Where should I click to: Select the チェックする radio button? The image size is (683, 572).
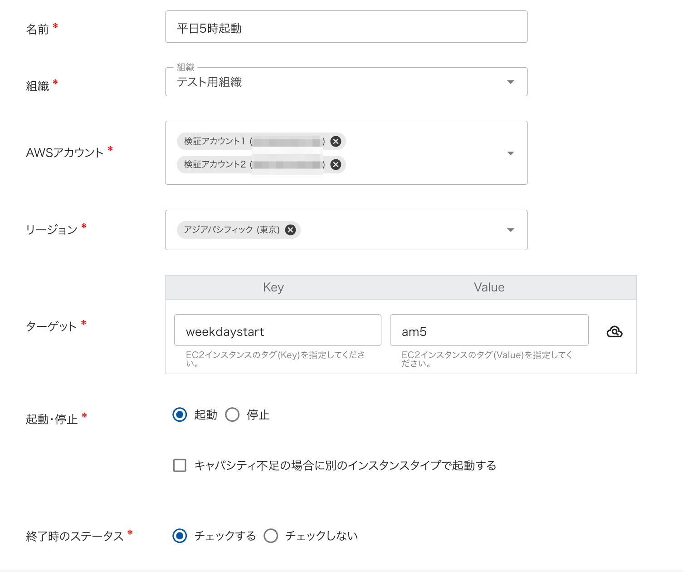(x=180, y=536)
